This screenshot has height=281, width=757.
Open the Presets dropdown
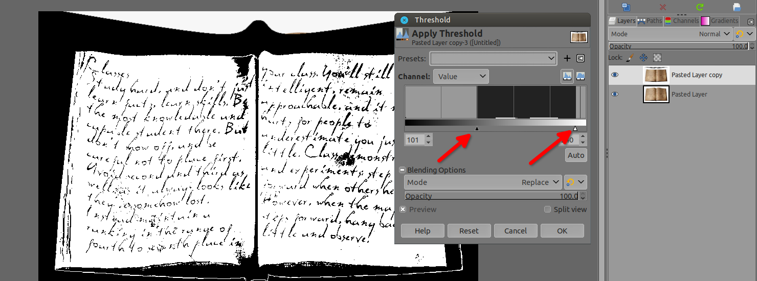[494, 58]
